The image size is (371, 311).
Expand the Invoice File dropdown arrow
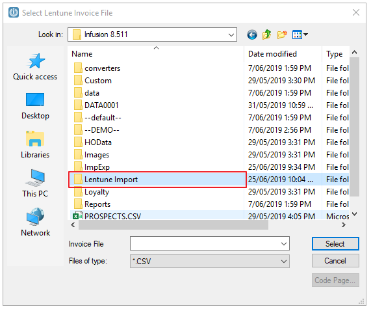coord(284,243)
